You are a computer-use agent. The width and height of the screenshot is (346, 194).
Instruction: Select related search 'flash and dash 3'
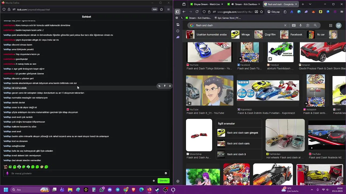239,154
